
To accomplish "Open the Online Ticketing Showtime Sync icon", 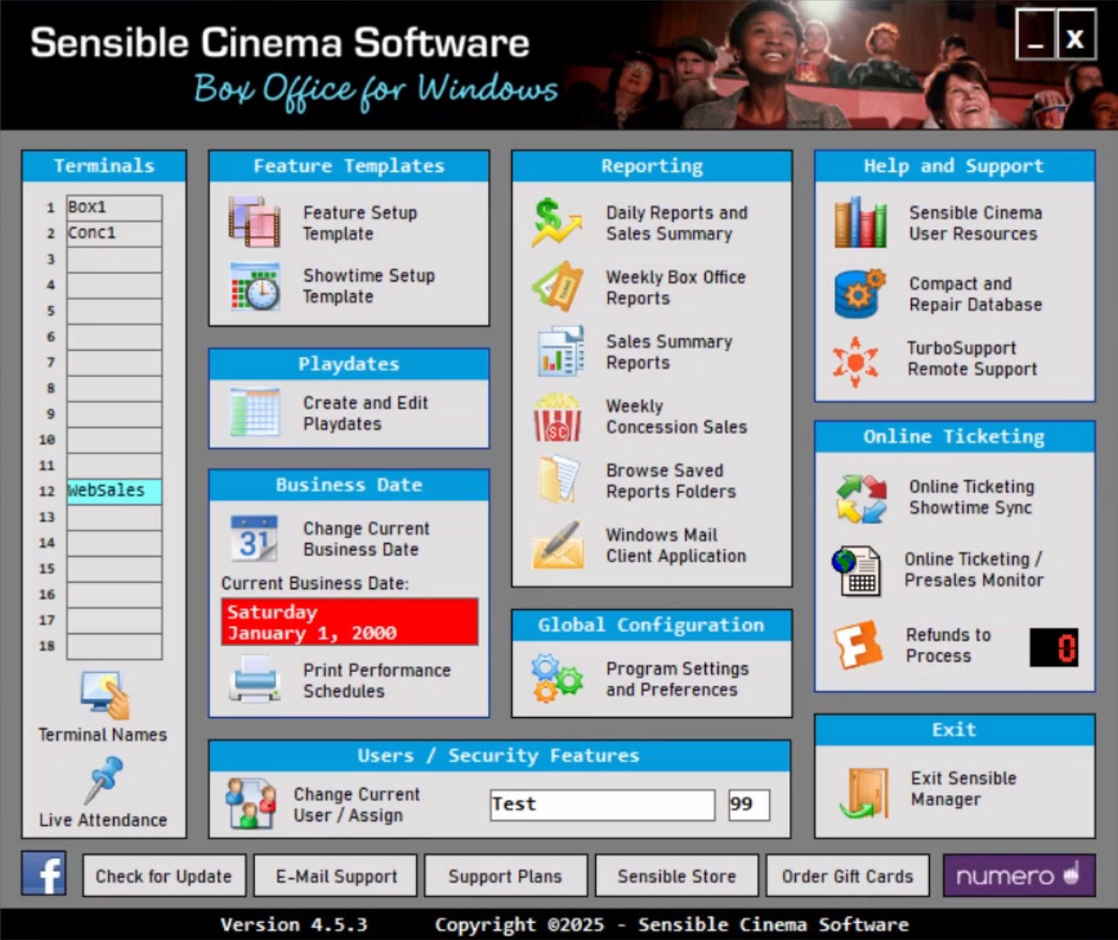I will click(861, 497).
